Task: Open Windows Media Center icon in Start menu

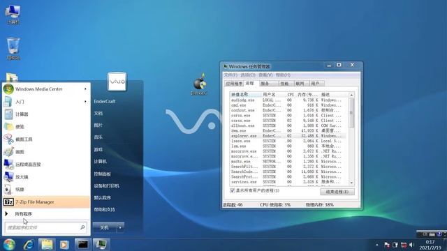Action: click(x=8, y=89)
